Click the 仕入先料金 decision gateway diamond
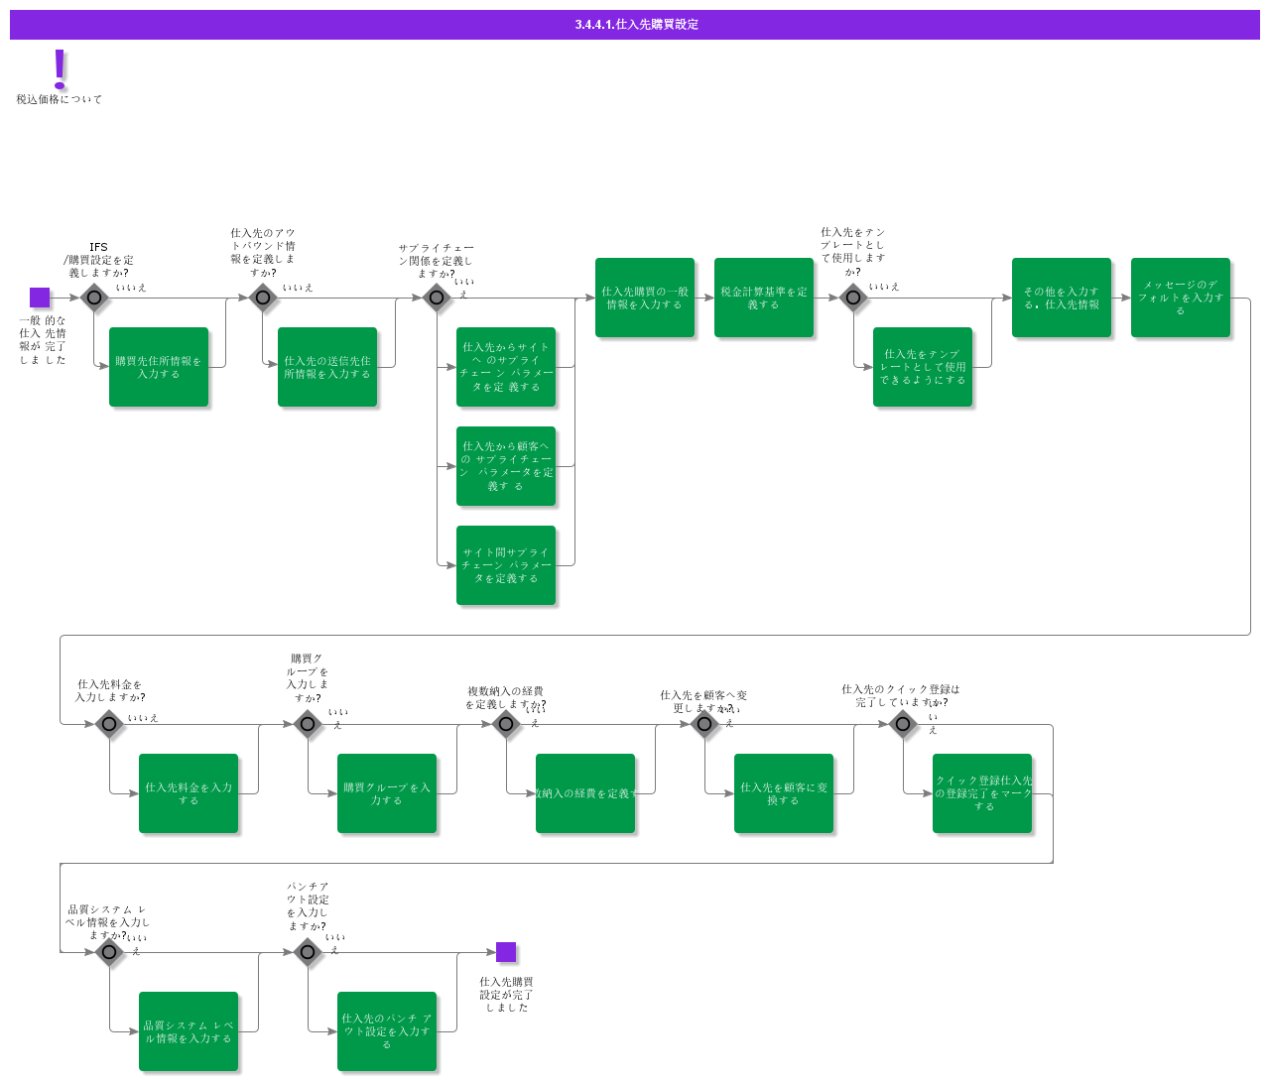 109,724
